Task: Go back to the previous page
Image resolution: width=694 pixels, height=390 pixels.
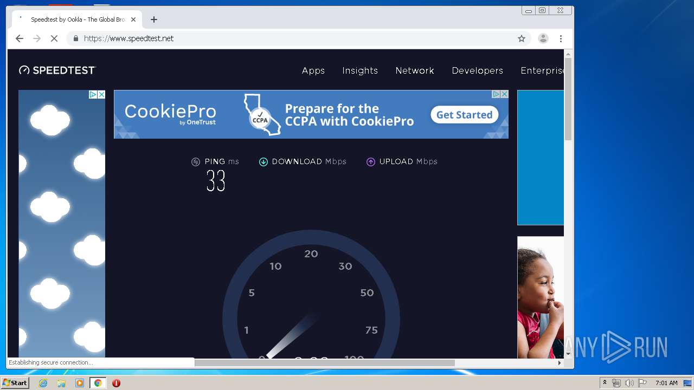Action: tap(20, 38)
